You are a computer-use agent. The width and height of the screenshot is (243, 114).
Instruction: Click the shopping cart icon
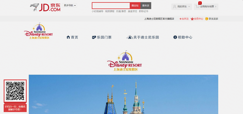[x=198, y=6]
